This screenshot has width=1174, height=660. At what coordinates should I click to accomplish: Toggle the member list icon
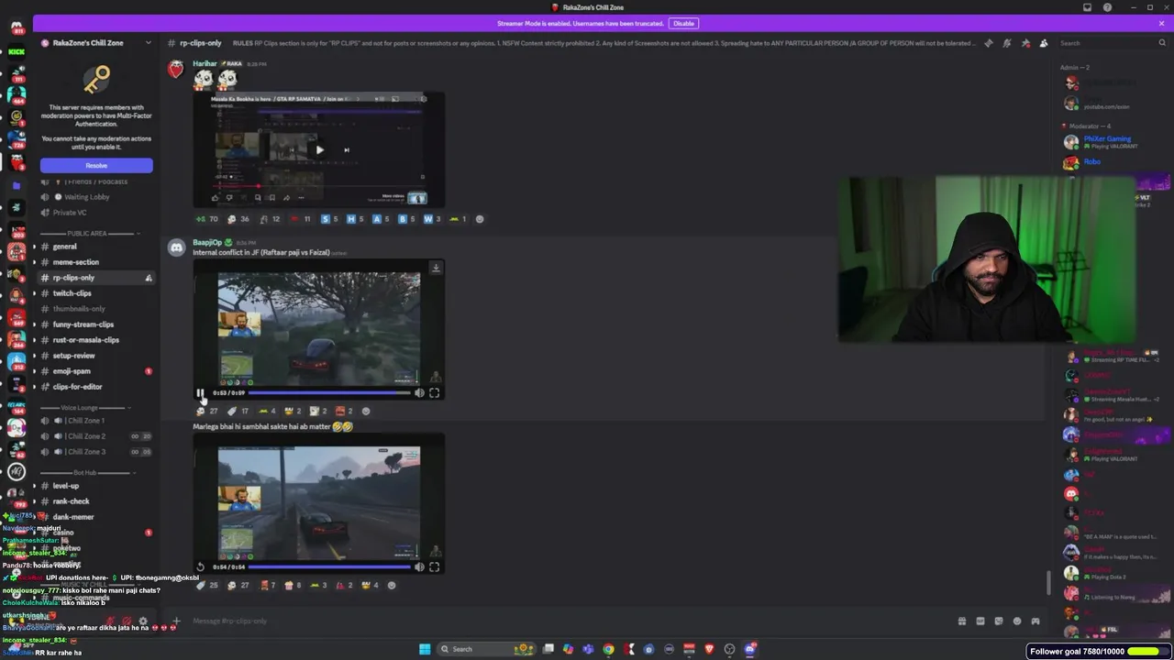click(x=1044, y=43)
